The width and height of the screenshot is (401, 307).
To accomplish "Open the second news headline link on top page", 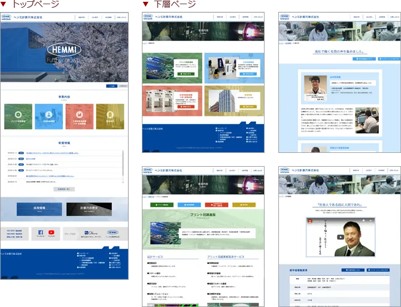I will tap(31, 159).
